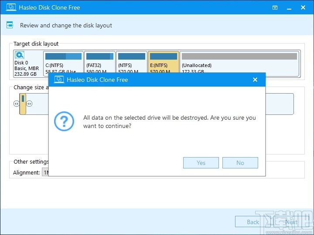The width and height of the screenshot is (314, 235).
Task: Select the C:(NTFS) partition
Action: pos(63,63)
